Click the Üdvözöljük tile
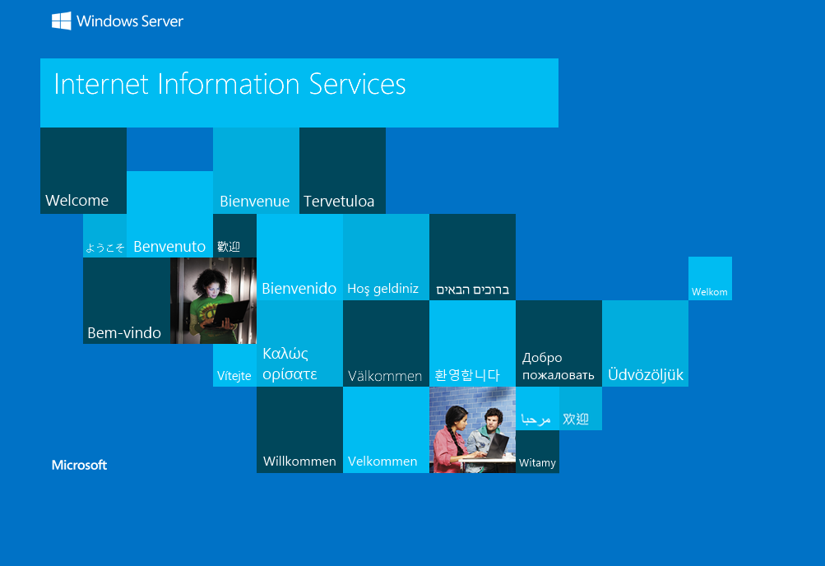This screenshot has height=566, width=825. point(645,344)
